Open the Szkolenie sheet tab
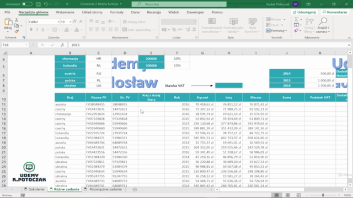This screenshot has height=198, width=353. (34, 189)
